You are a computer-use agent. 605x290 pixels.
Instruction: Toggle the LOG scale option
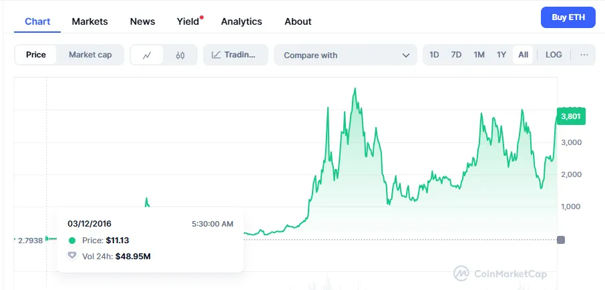554,55
